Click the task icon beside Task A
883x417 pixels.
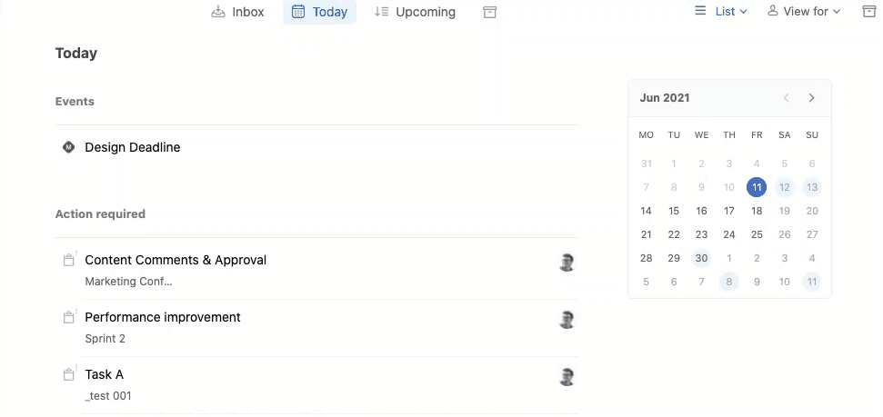pyautogui.click(x=69, y=374)
